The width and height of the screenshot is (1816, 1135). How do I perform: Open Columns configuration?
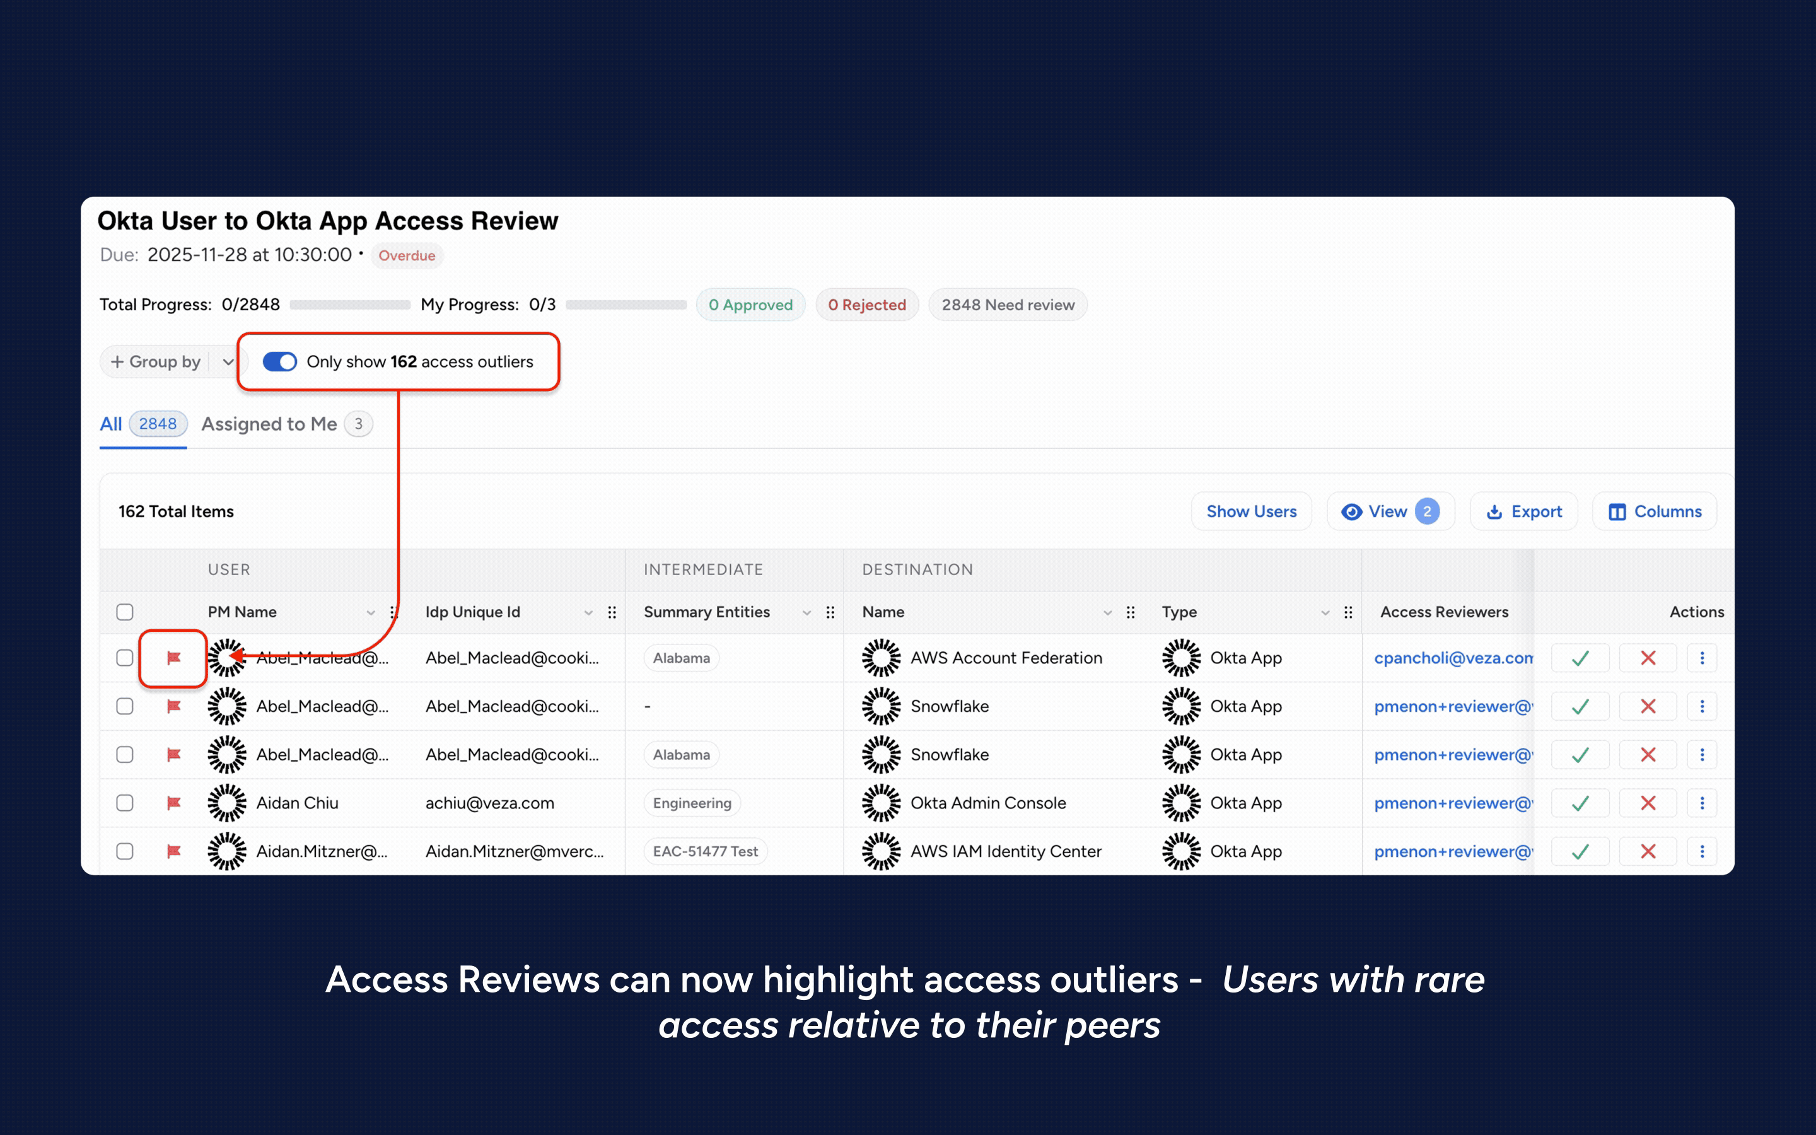click(x=1655, y=511)
